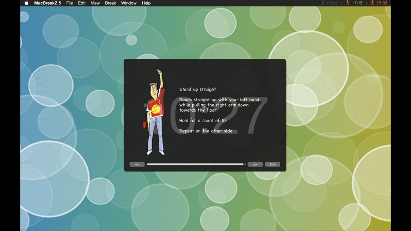
Task: Click the red down arrow beside the figure
Action: point(144,125)
